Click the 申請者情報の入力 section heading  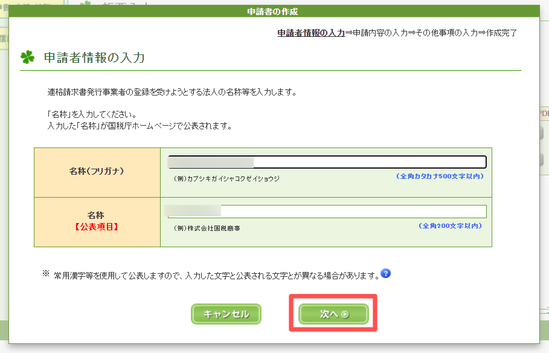pos(94,58)
